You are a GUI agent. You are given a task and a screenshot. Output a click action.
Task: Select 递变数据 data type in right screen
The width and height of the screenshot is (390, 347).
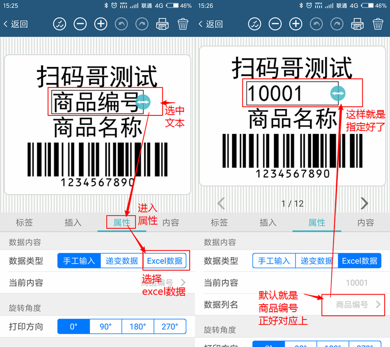(317, 261)
